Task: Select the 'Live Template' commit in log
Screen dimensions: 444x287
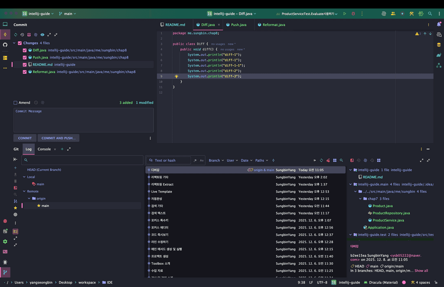Action: (x=162, y=192)
